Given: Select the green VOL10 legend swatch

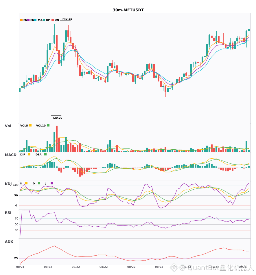Looking at the screenshot, I should [x=48, y=125].
